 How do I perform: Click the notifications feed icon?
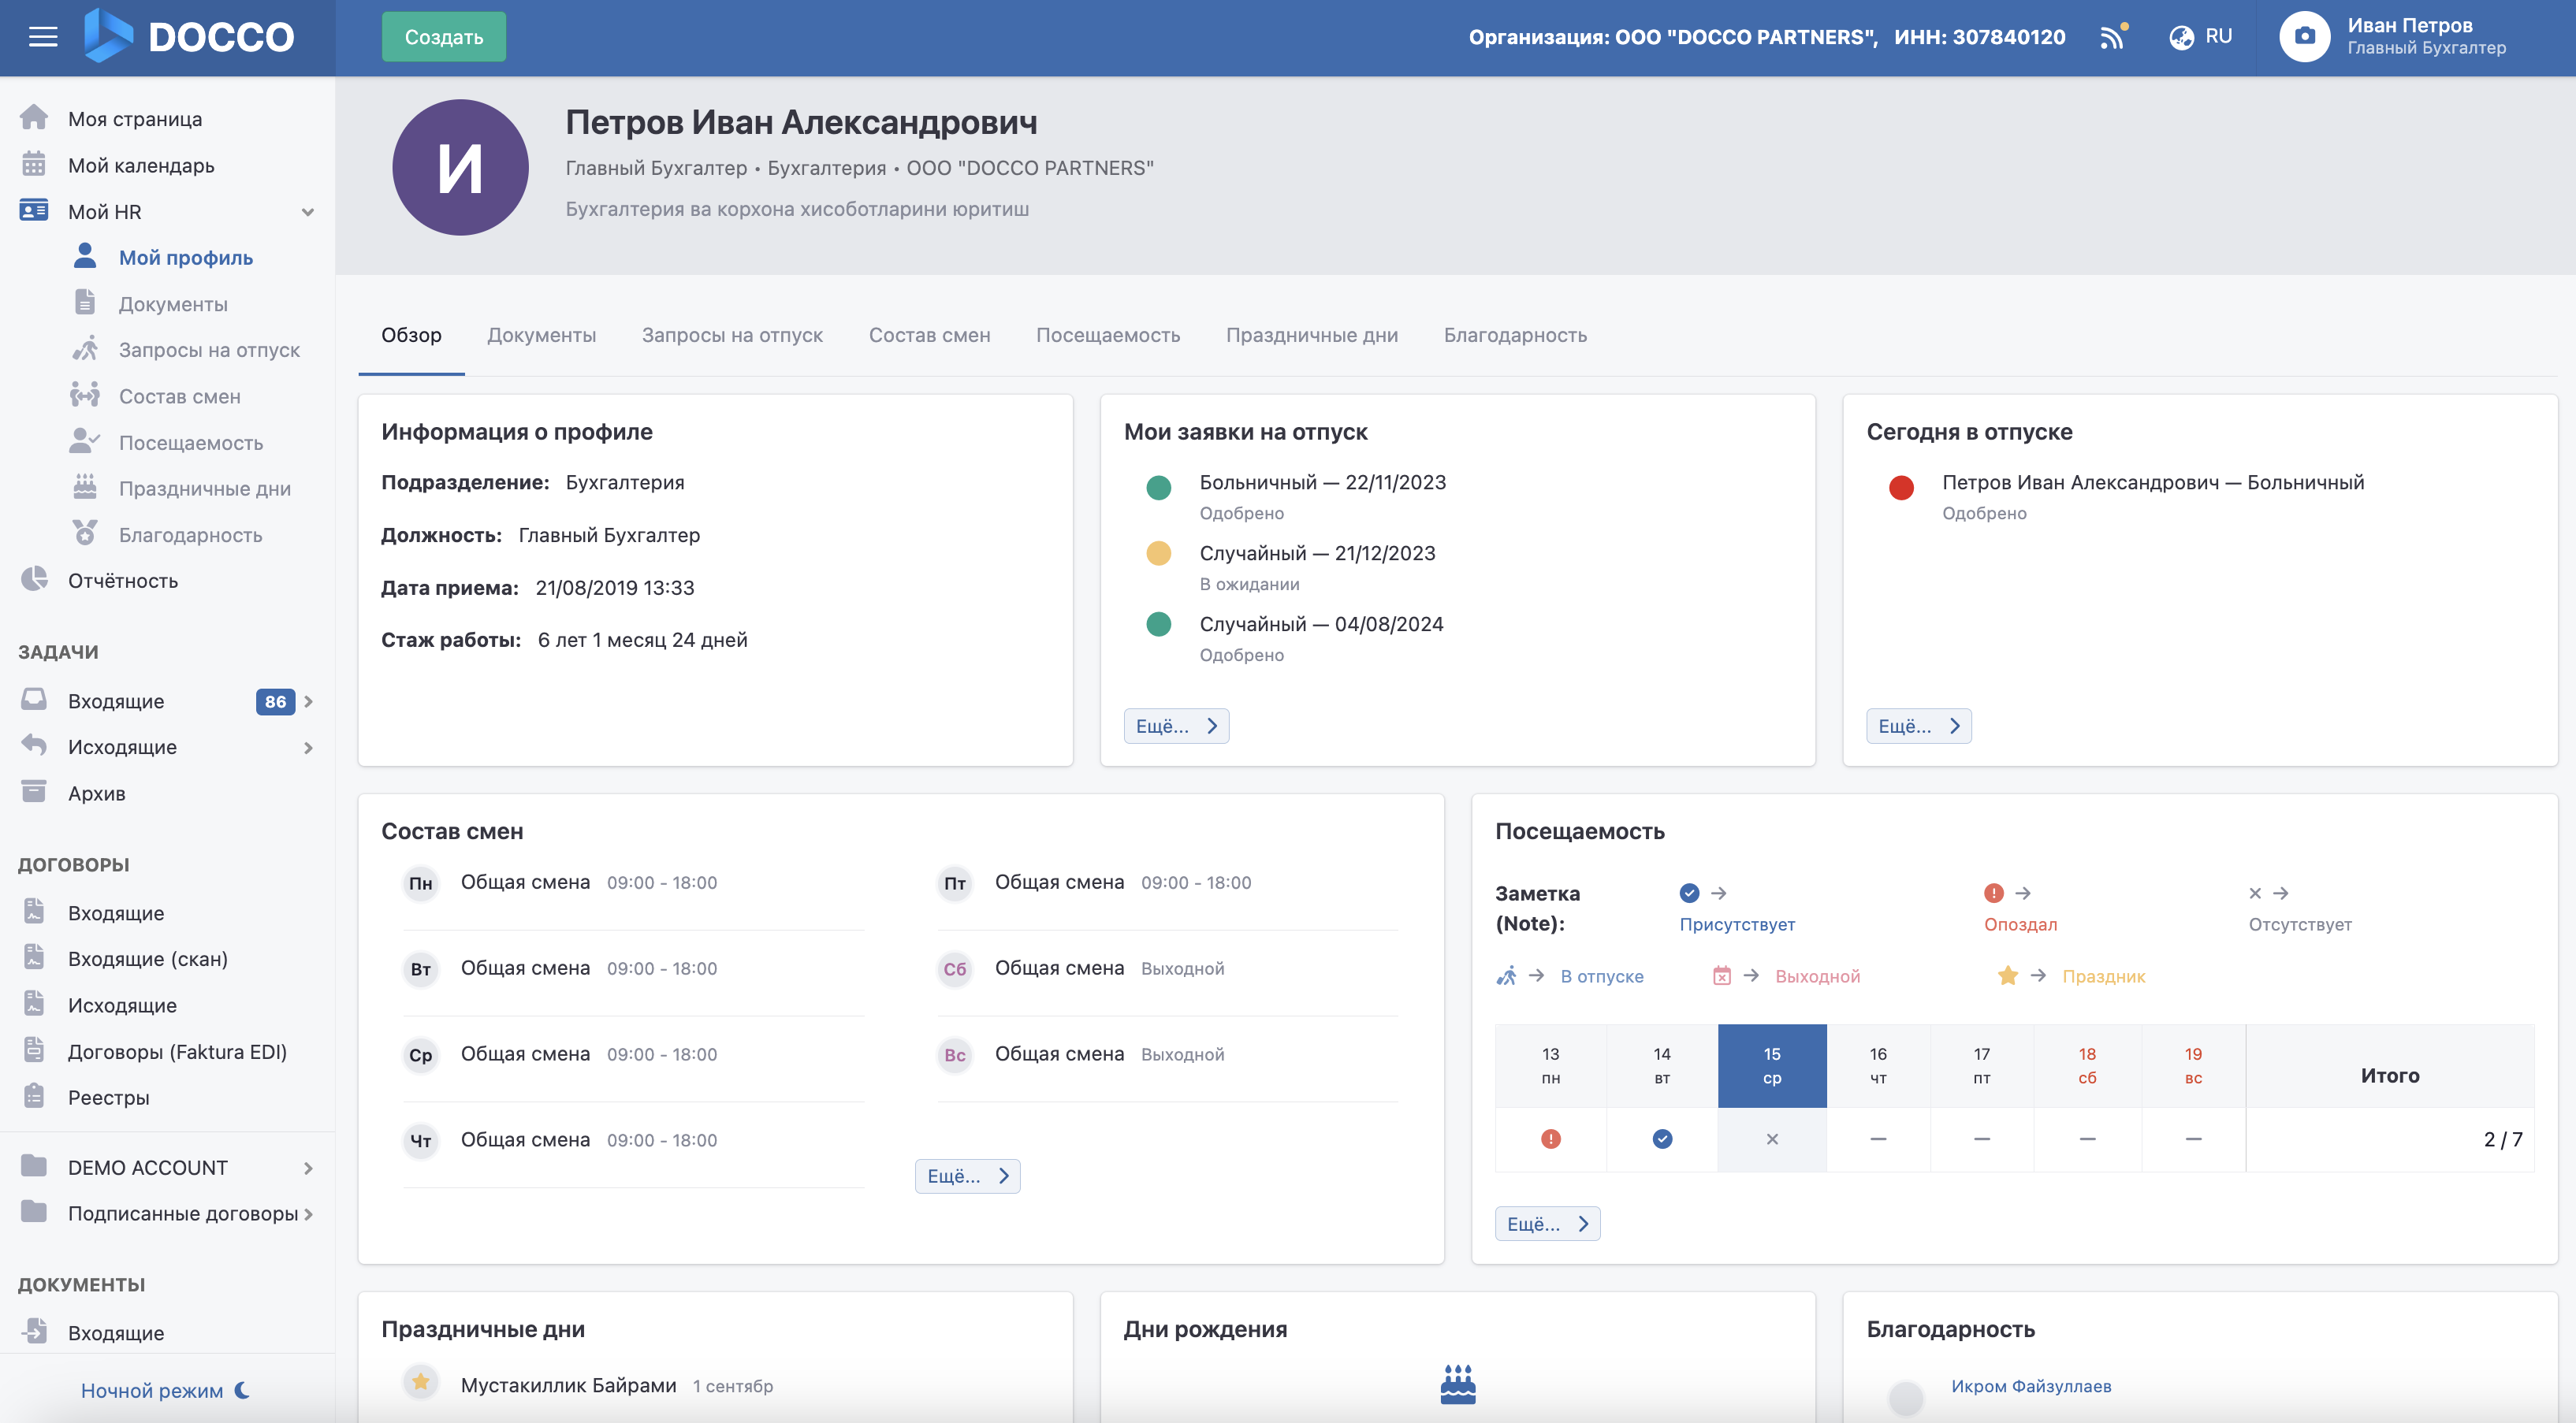2112,37
